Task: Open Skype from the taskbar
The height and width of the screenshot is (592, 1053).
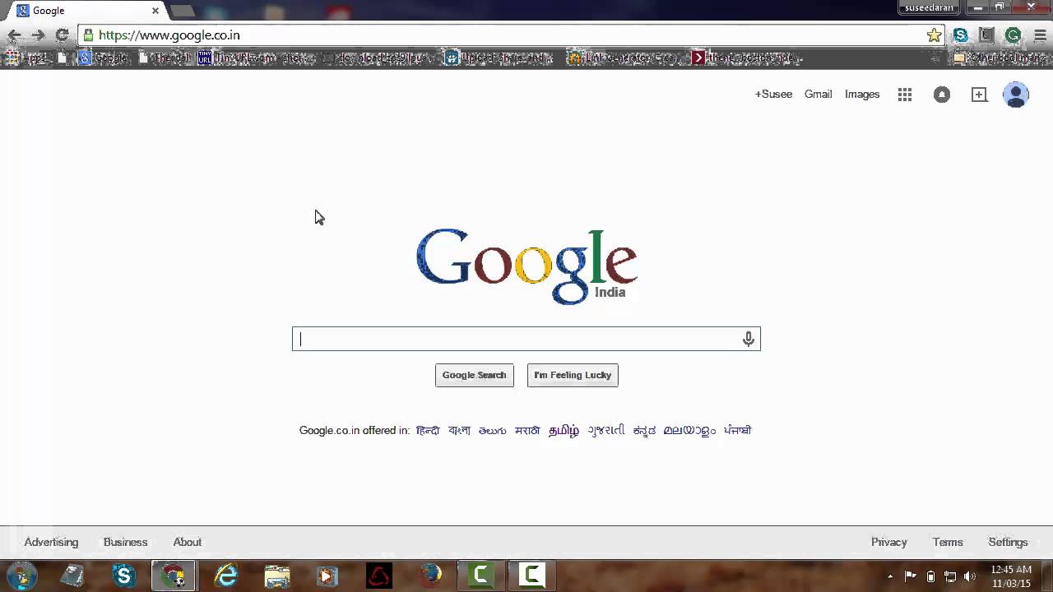Action: (124, 576)
